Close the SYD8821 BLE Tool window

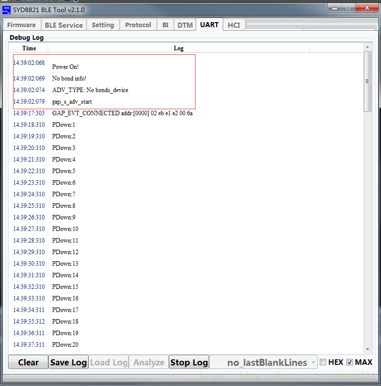(x=367, y=8)
